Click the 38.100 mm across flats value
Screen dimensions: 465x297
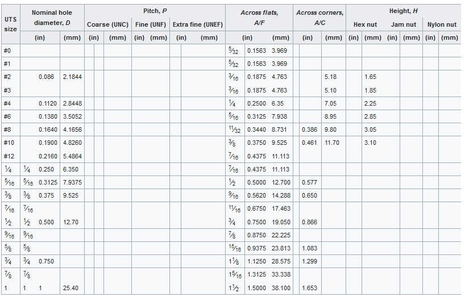point(281,288)
